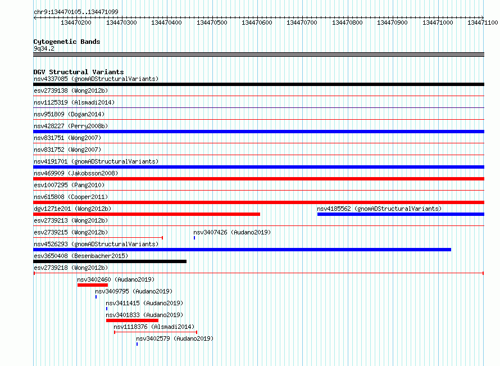This screenshot has height=366, width=500.
Task: Click ruler coordinate 134470400
Action: (166, 22)
